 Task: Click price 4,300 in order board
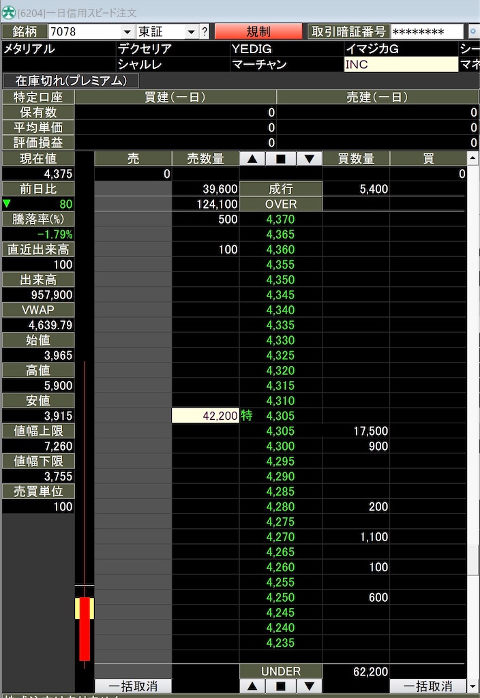point(280,446)
